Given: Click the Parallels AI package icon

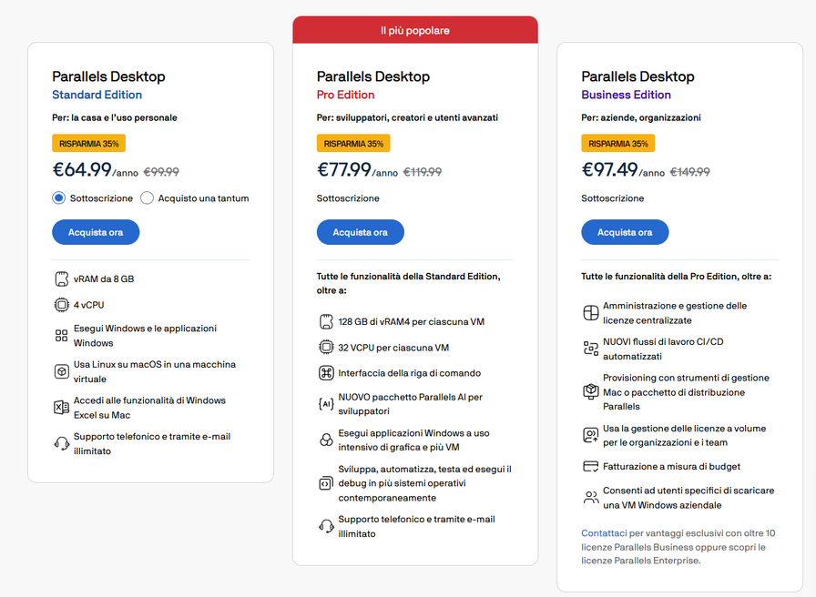Looking at the screenshot, I should [x=326, y=404].
